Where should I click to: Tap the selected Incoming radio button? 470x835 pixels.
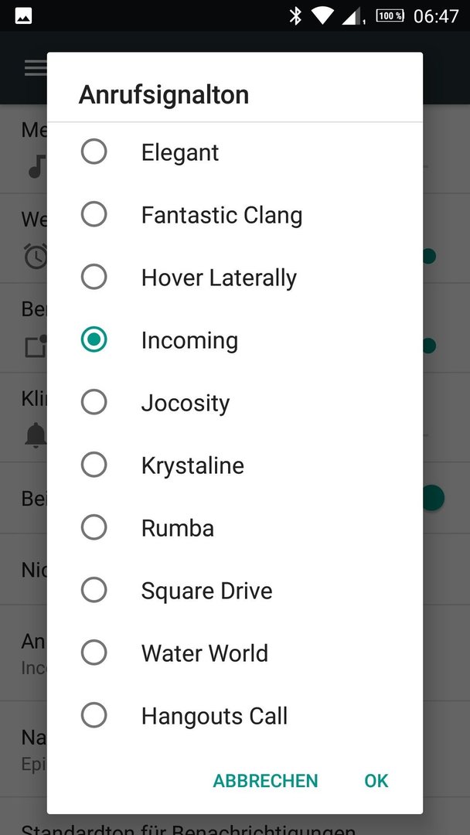tap(94, 339)
